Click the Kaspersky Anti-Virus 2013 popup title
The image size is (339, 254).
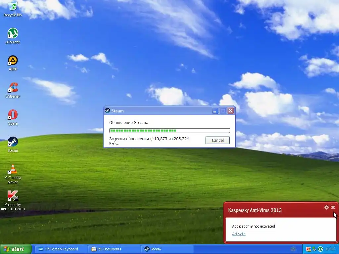point(255,210)
